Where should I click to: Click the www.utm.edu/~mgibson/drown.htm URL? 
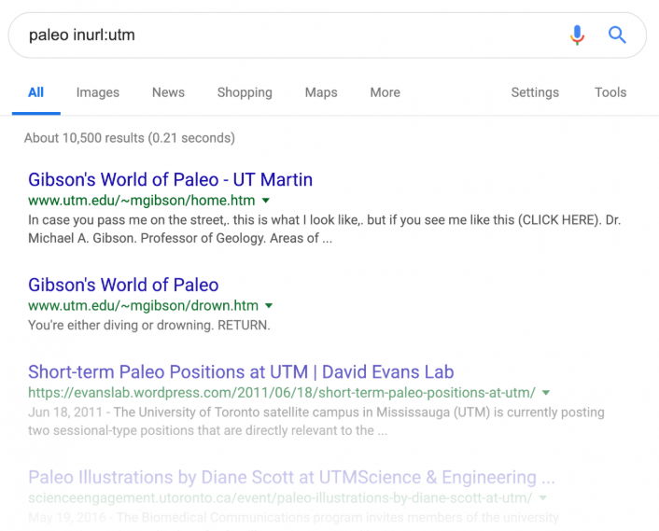(x=144, y=305)
